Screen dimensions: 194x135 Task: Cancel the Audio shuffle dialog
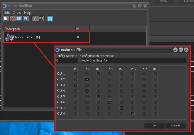click(x=176, y=125)
